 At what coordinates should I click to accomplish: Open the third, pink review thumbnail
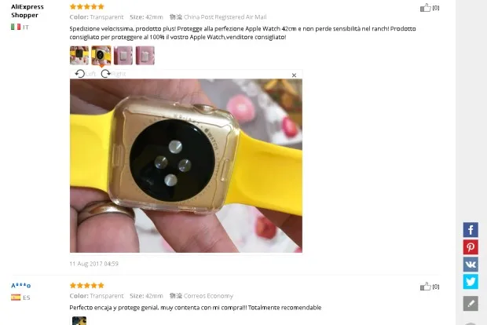[123, 55]
